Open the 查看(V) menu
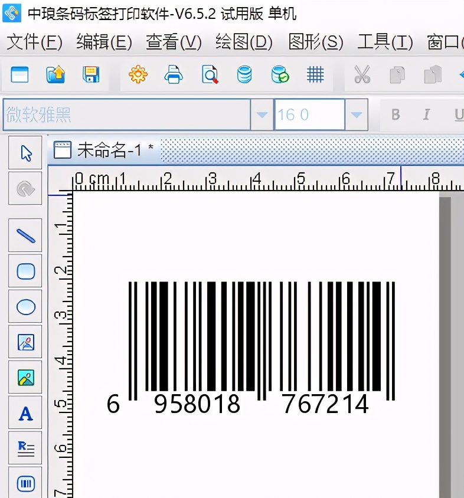Viewport: 464px width, 498px height. tap(174, 42)
